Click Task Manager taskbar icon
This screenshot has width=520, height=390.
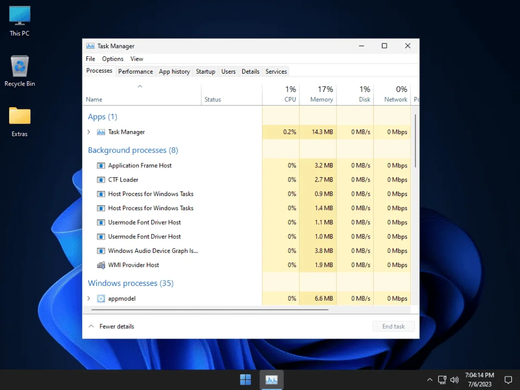point(271,379)
